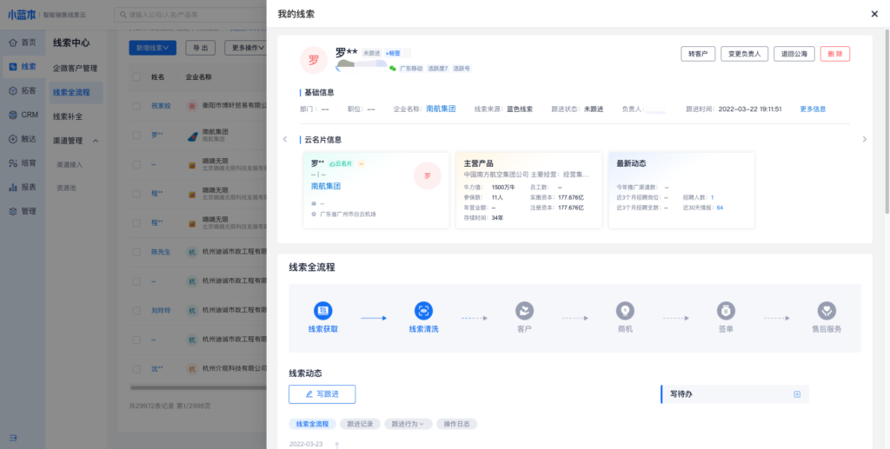Click the 写跟进 button

(x=322, y=394)
